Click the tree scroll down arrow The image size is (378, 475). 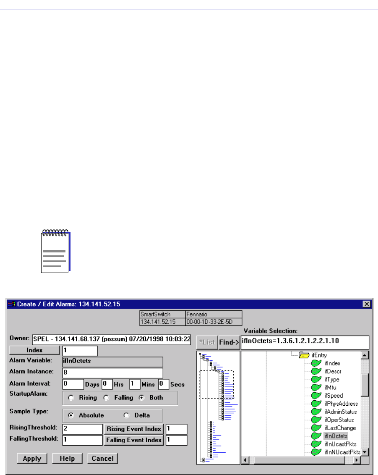pyautogui.click(x=365, y=452)
